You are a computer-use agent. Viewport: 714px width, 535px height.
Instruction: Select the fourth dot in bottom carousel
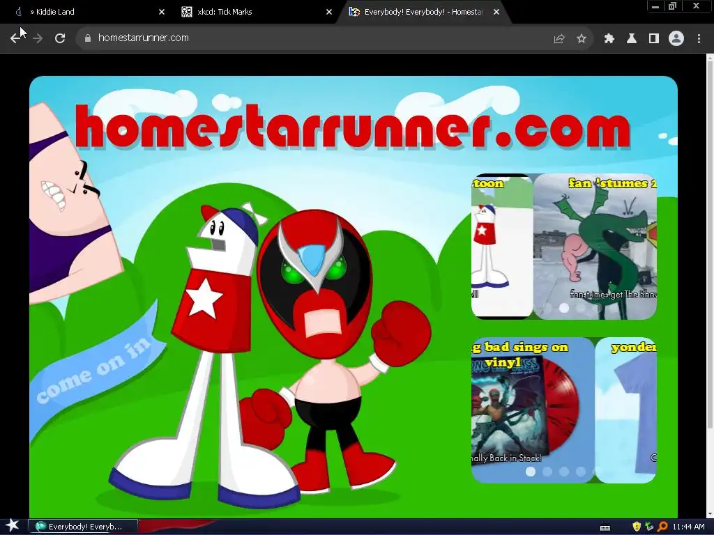[581, 472]
